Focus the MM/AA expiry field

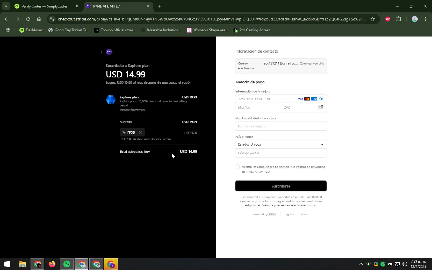click(x=258, y=108)
